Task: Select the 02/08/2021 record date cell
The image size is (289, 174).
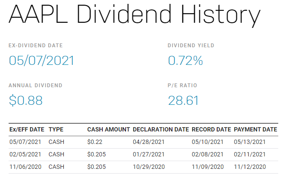Action: [208, 154]
